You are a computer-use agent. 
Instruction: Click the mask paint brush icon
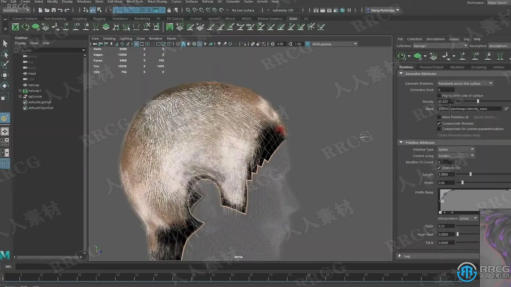point(506,108)
